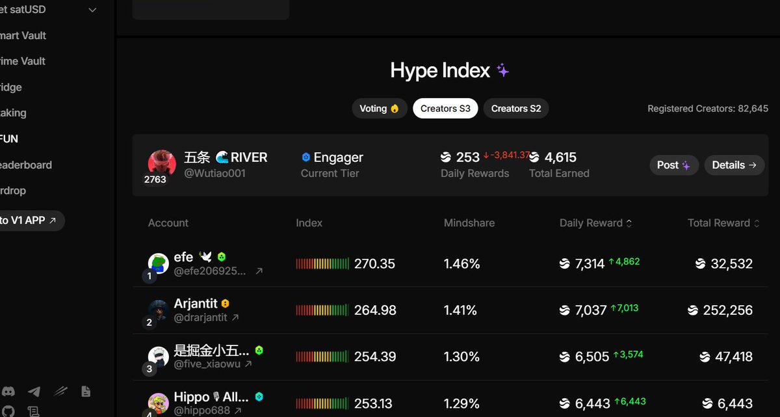The image size is (780, 417).
Task: Click the green badge next to 是掘金小五
Action: 259,350
